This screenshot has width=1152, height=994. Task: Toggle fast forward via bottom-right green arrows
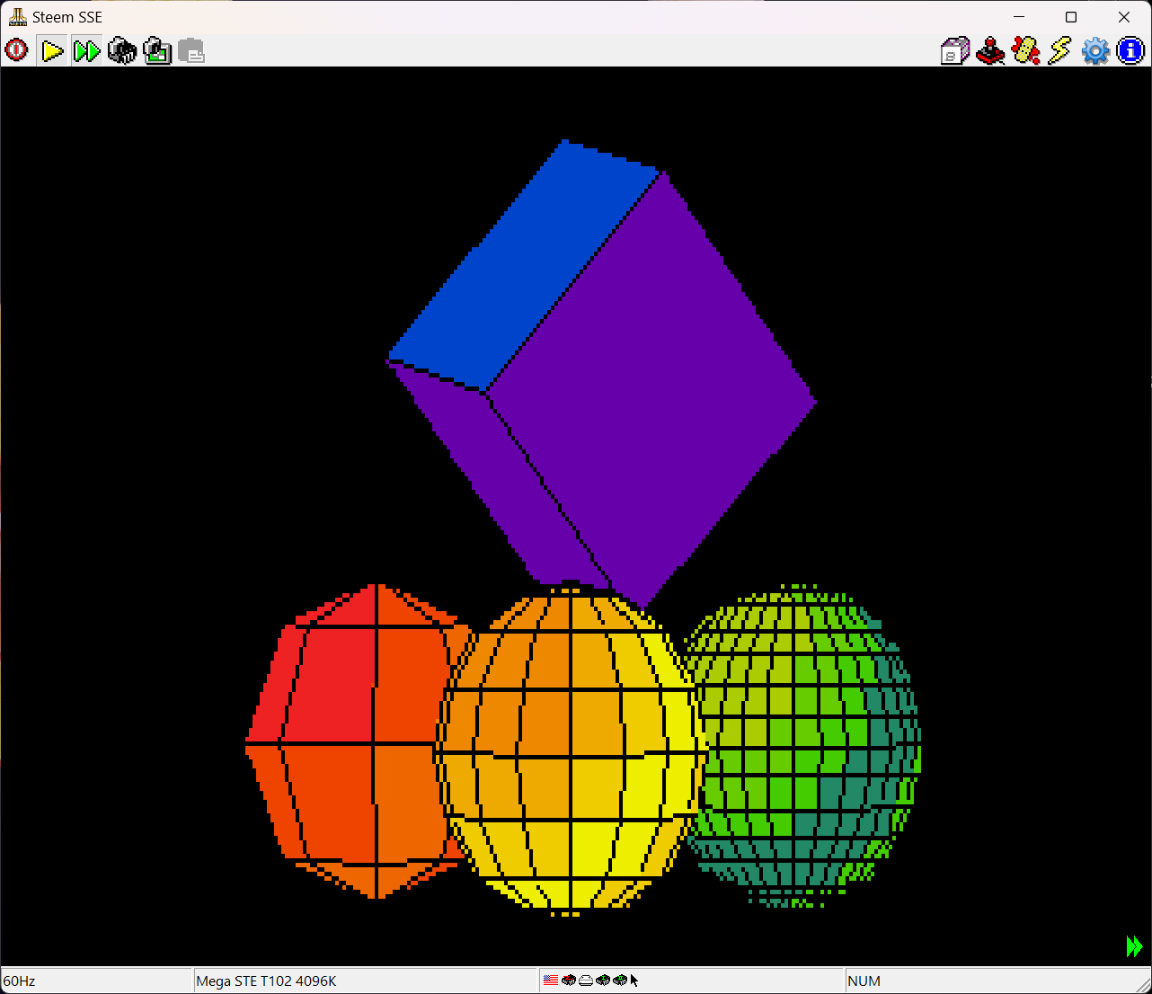(1135, 945)
